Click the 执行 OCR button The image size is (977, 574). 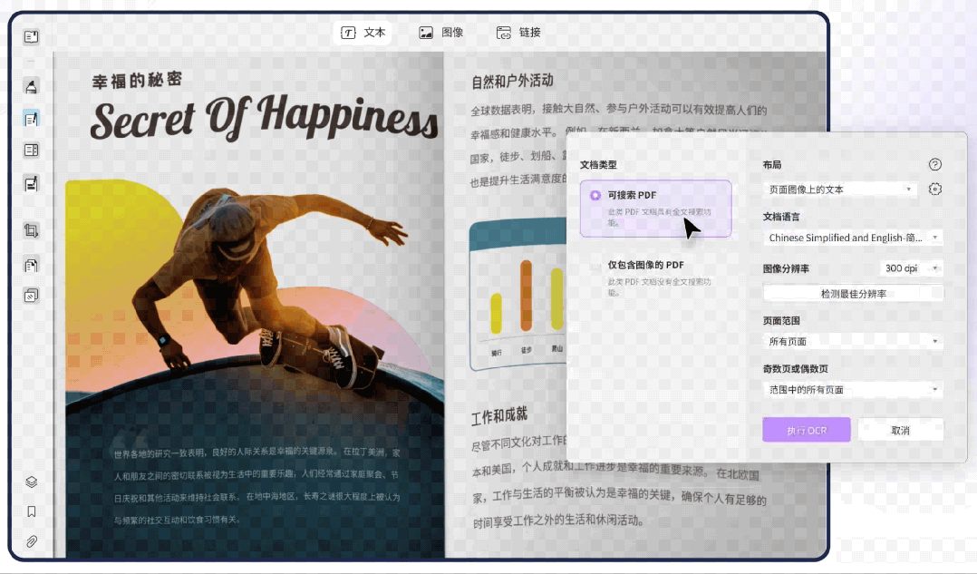(807, 430)
